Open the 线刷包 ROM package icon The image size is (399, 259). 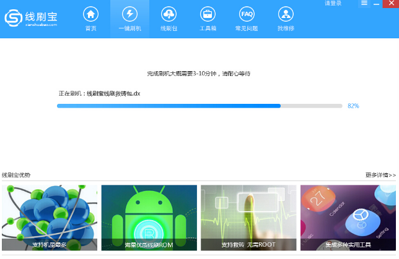coord(169,18)
